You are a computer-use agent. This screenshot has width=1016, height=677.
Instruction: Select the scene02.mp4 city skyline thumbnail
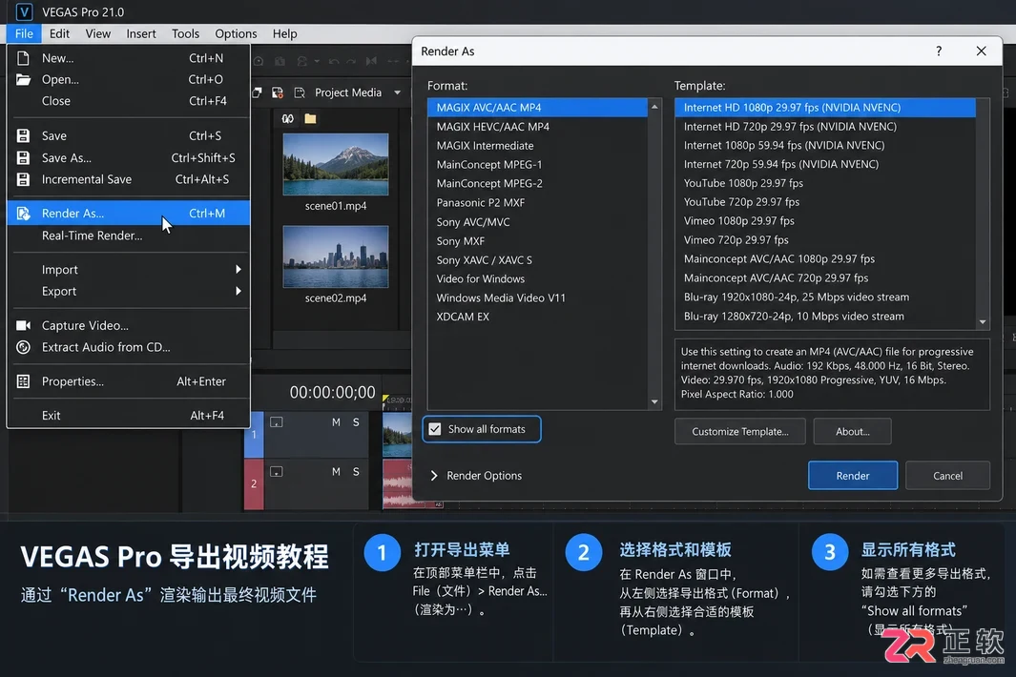pyautogui.click(x=336, y=256)
